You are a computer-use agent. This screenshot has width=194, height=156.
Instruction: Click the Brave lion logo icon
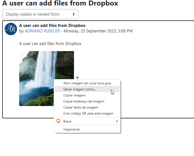(x=58, y=121)
